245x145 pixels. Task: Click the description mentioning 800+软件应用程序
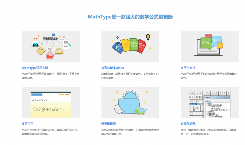209,76
